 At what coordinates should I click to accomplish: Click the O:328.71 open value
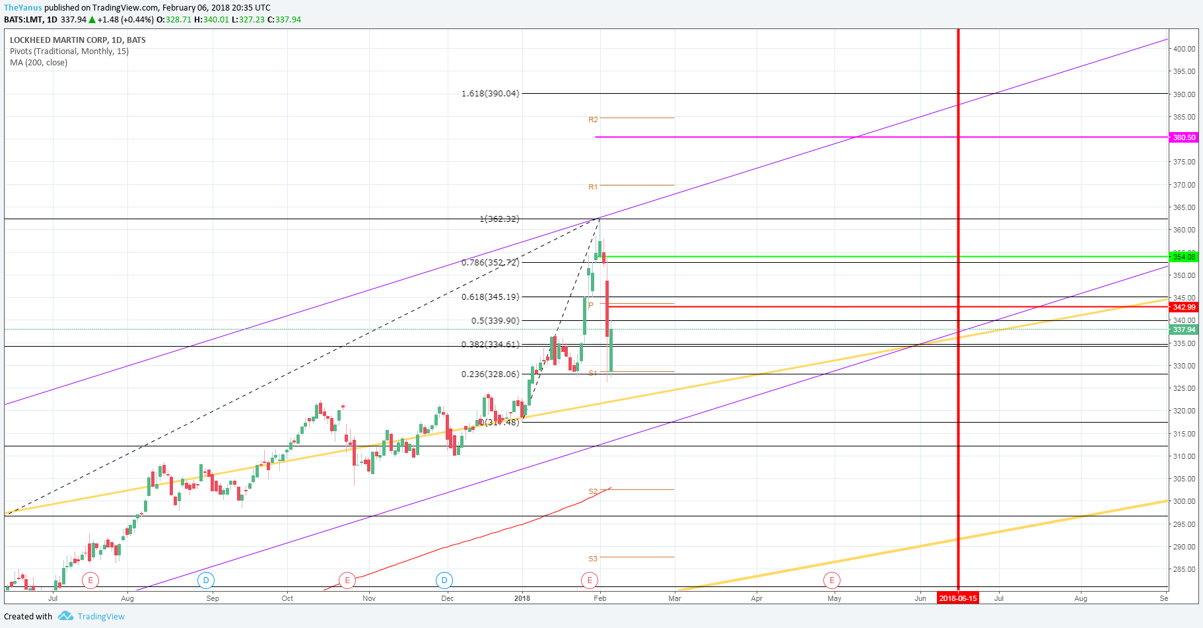174,20
